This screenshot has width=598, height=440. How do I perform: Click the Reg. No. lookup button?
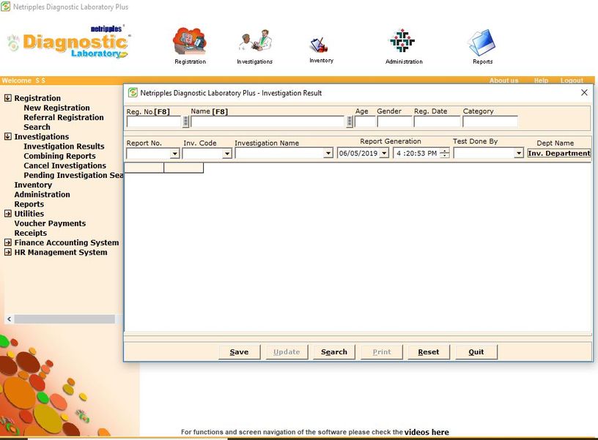coord(185,122)
